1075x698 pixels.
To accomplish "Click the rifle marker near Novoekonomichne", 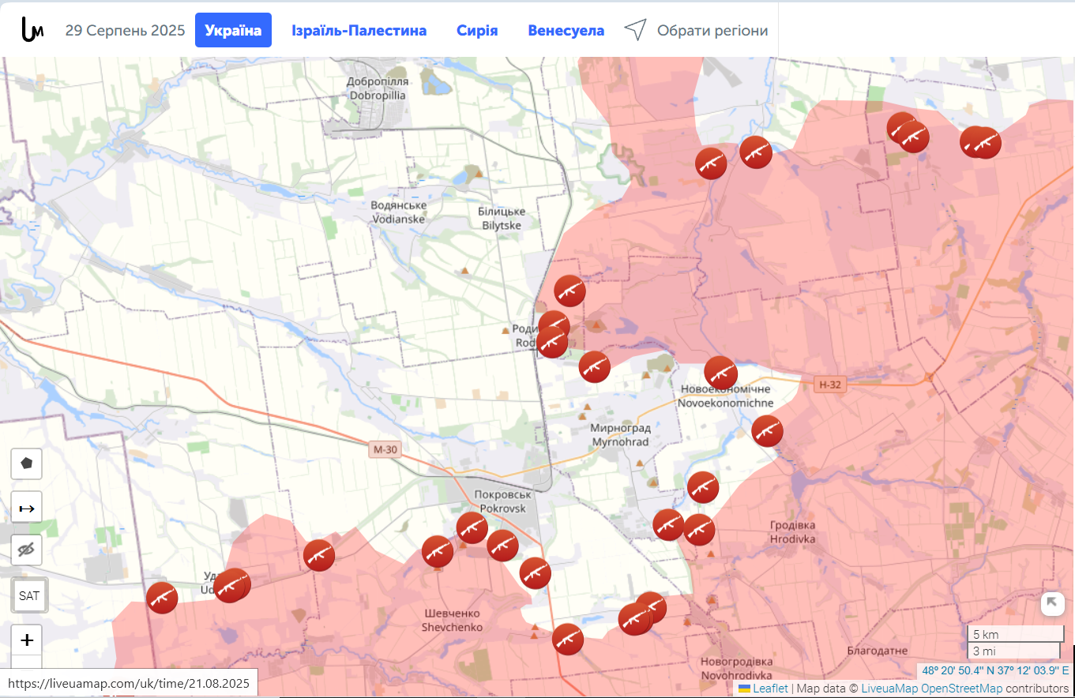I will tap(720, 372).
